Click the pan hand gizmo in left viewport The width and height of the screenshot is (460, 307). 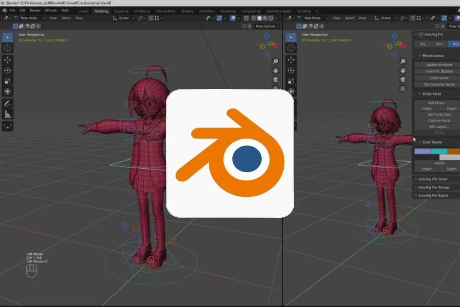(x=276, y=70)
